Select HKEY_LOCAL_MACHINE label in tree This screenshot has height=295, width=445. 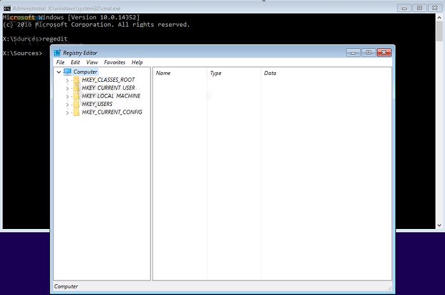111,96
